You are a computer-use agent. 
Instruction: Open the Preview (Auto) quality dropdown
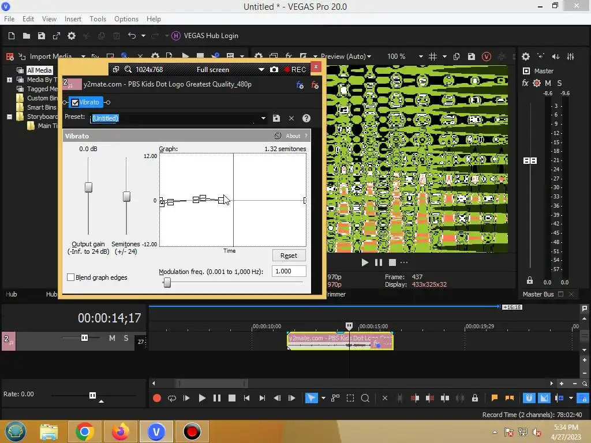point(346,57)
